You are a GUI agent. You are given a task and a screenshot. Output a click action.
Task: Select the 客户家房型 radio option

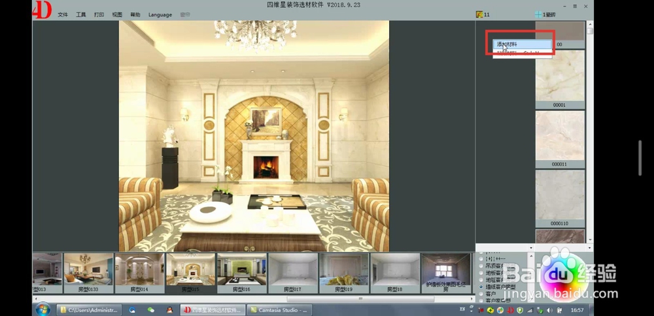(481, 300)
